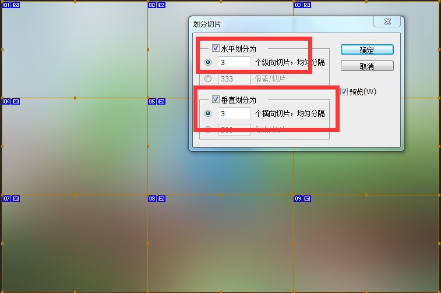Uncheck the 垂直划分为 checkbox
The image size is (441, 293).
coord(216,100)
